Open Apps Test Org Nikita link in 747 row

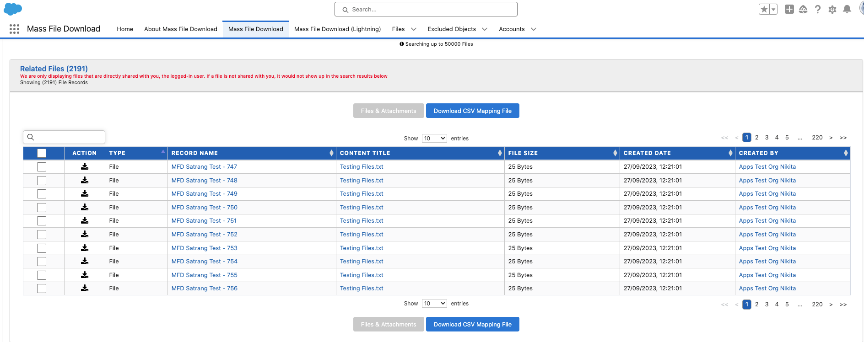(767, 166)
